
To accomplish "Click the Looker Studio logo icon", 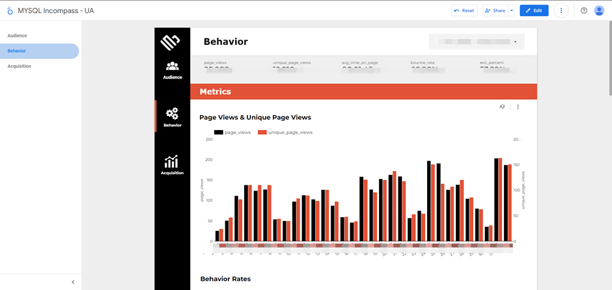I will click(10, 10).
